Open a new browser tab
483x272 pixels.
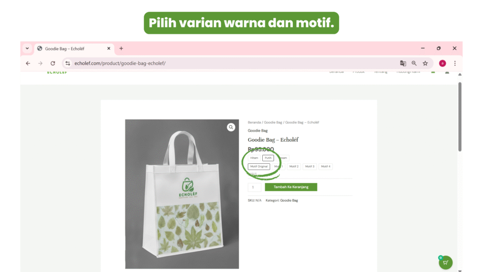121,49
